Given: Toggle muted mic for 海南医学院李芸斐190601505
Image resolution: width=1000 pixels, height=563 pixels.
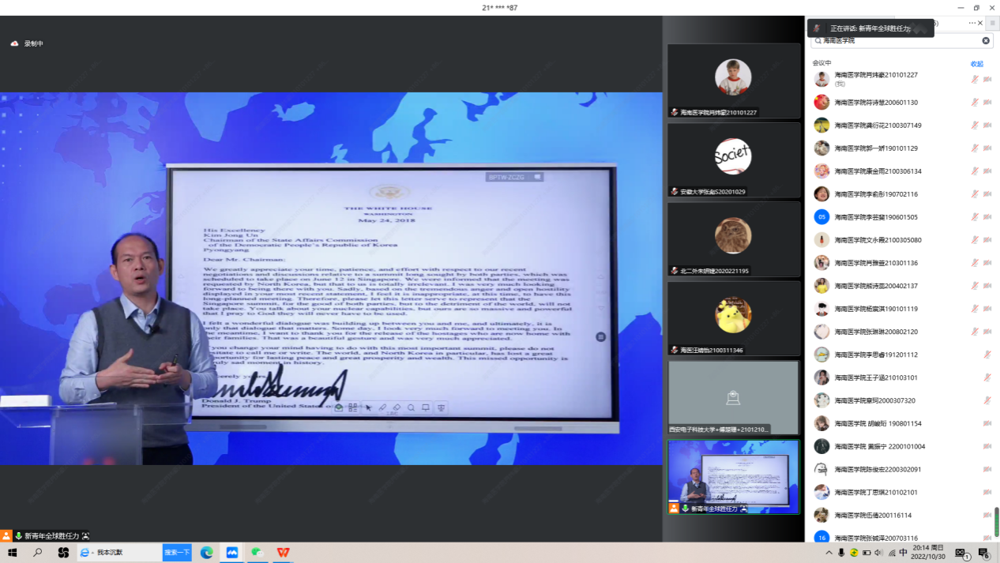Looking at the screenshot, I should (x=975, y=217).
